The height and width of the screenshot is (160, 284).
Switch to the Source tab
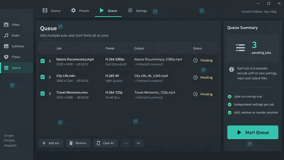[x=51, y=11]
